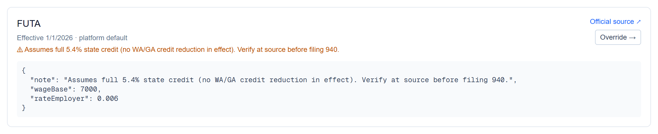Click the orange warning triangle icon
The height and width of the screenshot is (134, 658).
[x=20, y=50]
